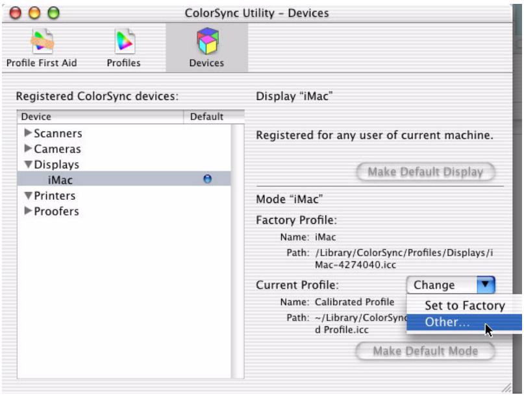Expand the Cameras device group
The height and width of the screenshot is (395, 524).
pyautogui.click(x=28, y=149)
